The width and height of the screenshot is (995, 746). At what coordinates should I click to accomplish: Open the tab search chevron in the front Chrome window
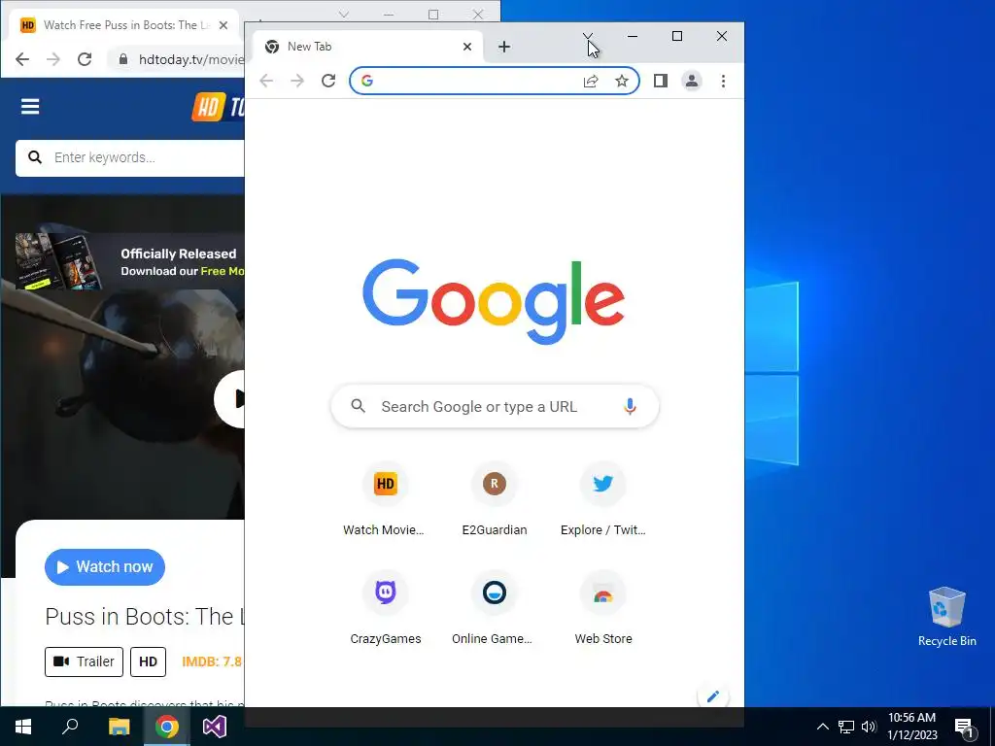click(x=588, y=36)
